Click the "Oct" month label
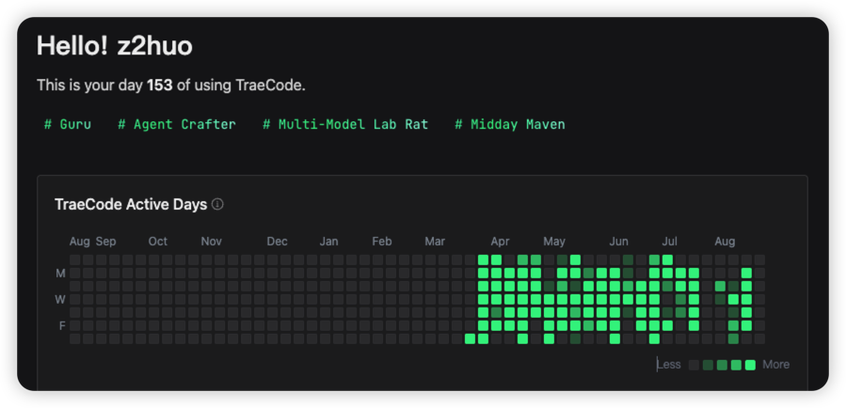This screenshot has height=408, width=846. [x=158, y=242]
